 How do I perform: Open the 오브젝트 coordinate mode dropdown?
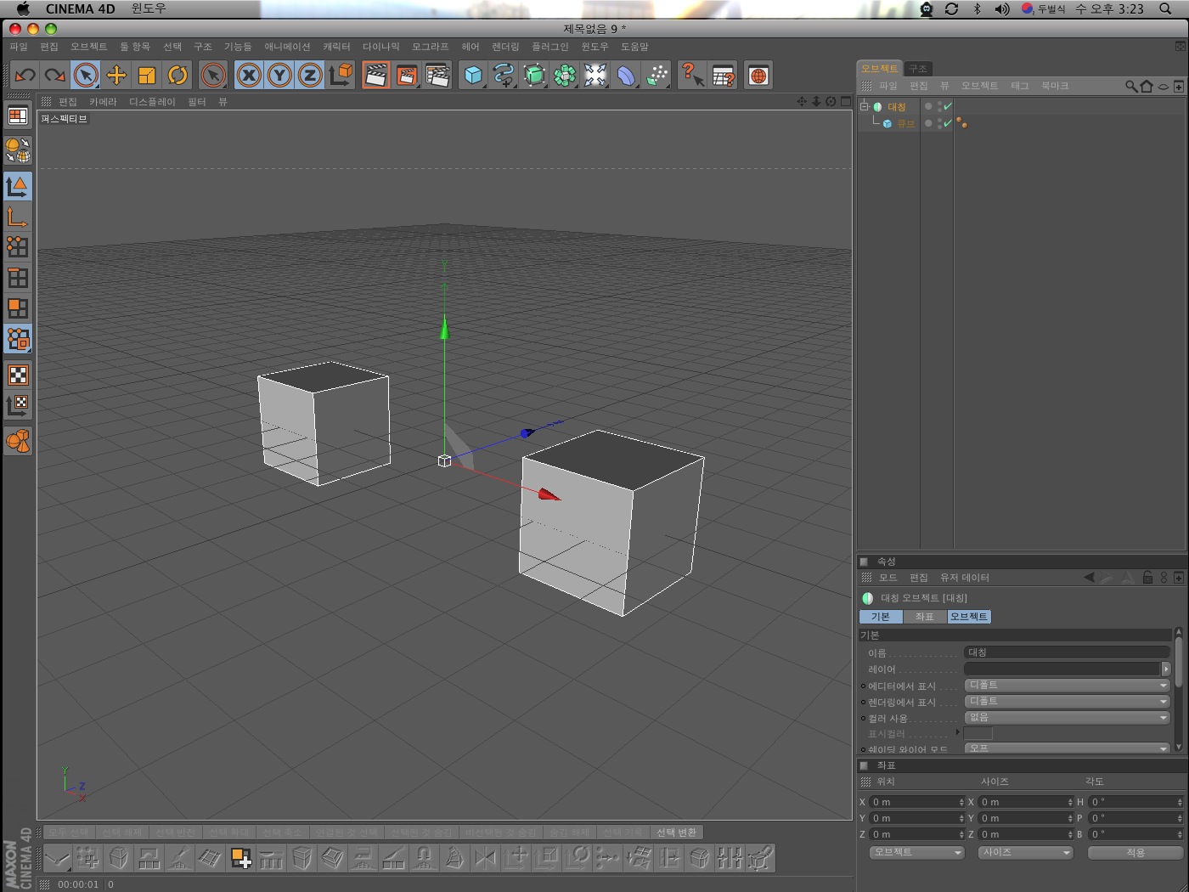click(x=917, y=852)
